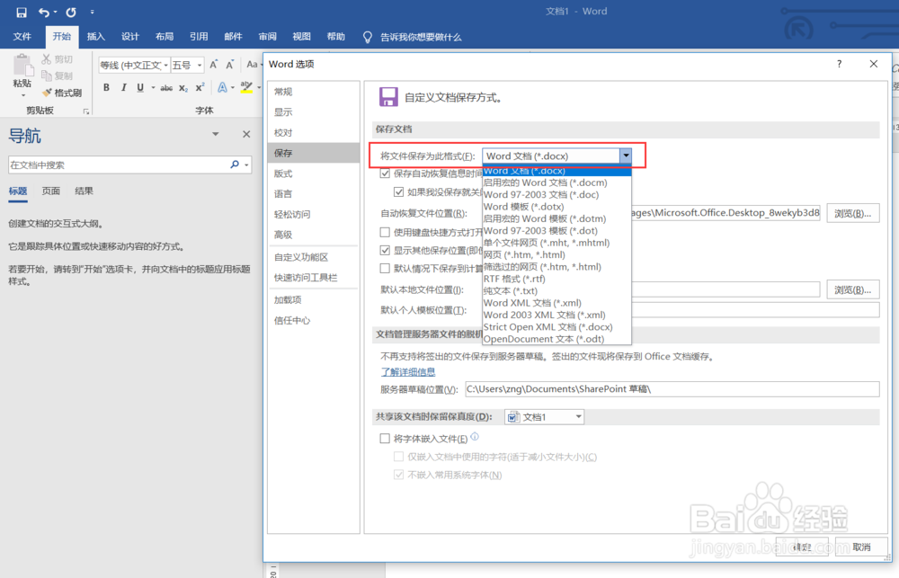This screenshot has height=578, width=899.
Task: Click 不嵌入常用系统字体 checkbox
Action: click(398, 475)
